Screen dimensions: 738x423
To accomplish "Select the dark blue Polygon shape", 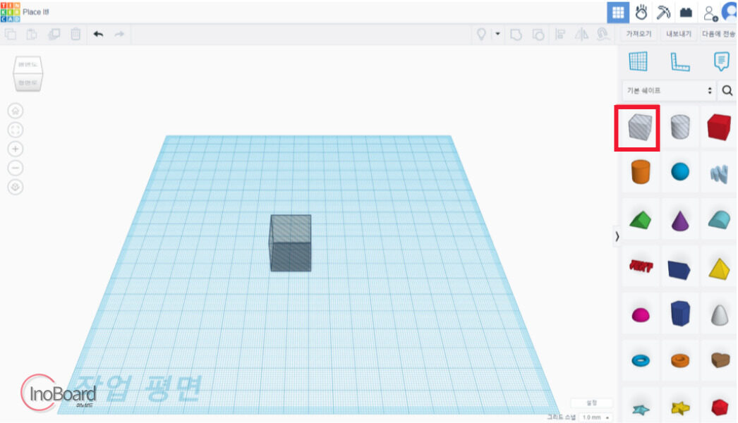I will coord(680,314).
